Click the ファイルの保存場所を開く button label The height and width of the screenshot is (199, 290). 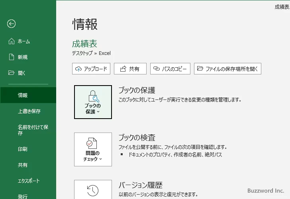point(232,69)
